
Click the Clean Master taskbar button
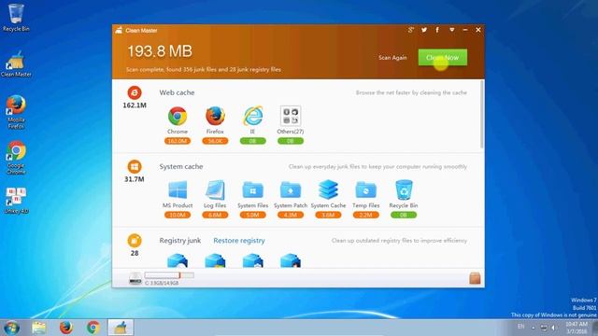pos(121,328)
